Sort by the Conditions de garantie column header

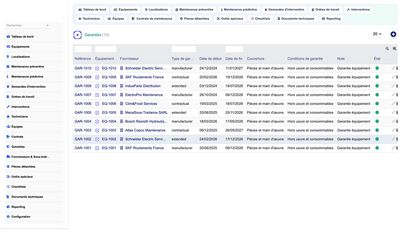pos(305,59)
